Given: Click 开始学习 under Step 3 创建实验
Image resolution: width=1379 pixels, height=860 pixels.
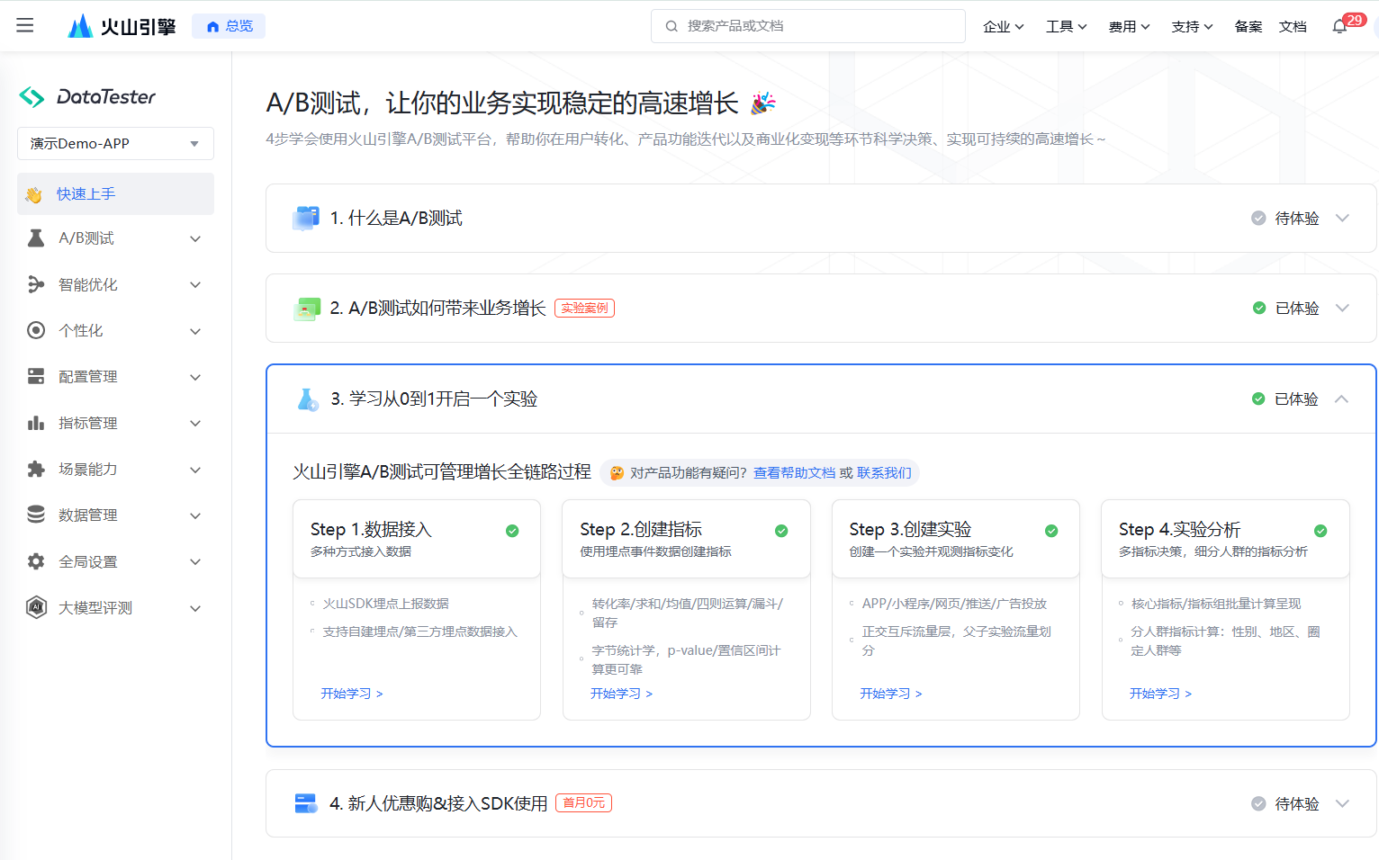Looking at the screenshot, I should pos(891,694).
